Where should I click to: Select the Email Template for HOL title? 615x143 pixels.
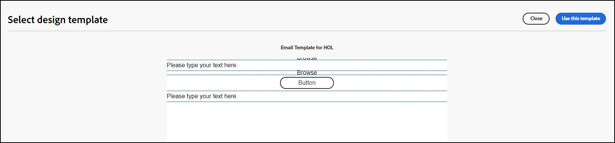307,48
